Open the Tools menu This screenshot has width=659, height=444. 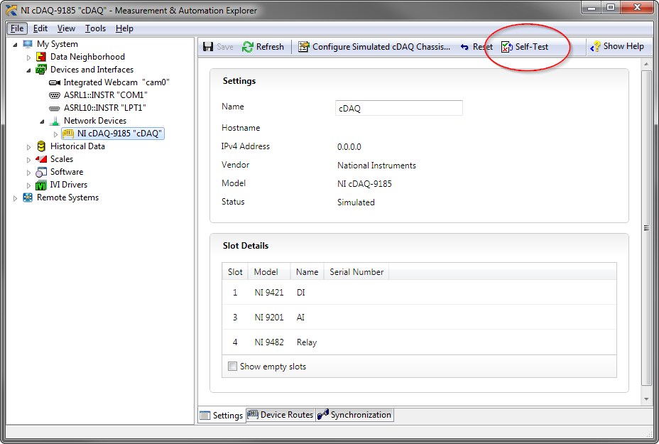[95, 28]
